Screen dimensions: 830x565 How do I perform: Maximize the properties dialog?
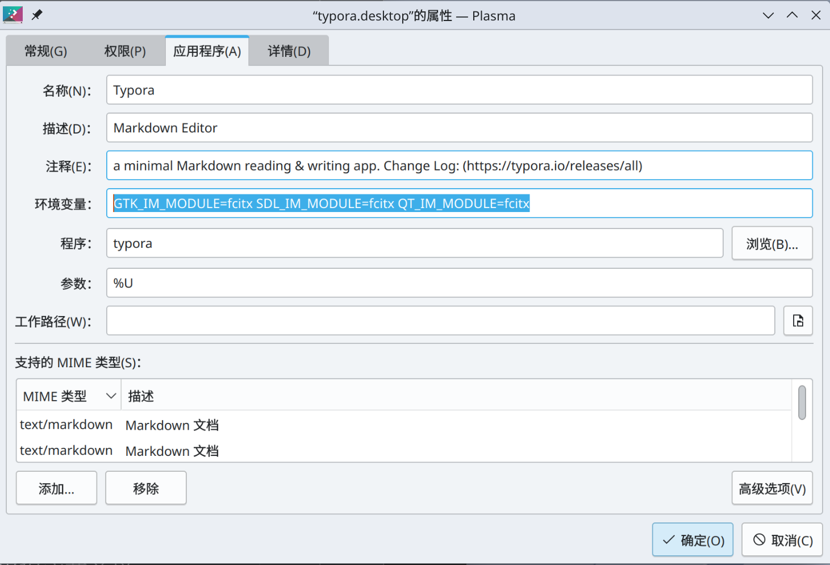pos(792,15)
